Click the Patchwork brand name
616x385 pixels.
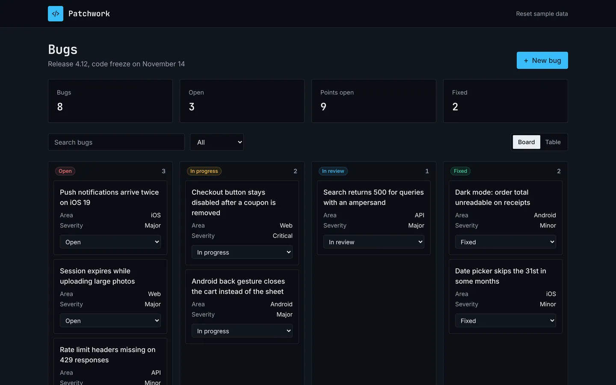[89, 14]
